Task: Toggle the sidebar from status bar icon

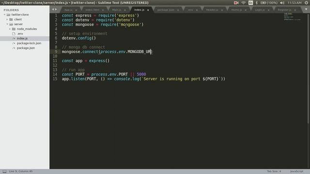Action: coord(4,171)
